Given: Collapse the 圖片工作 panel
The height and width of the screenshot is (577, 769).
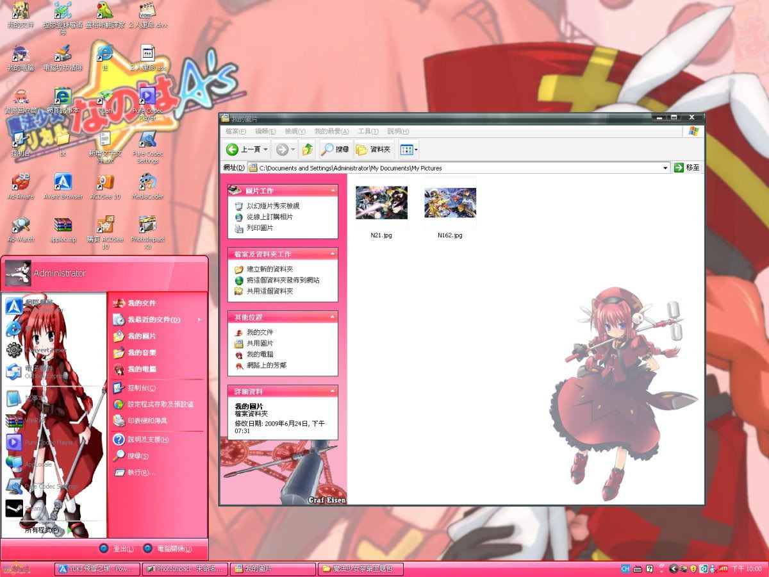Looking at the screenshot, I should pos(333,190).
